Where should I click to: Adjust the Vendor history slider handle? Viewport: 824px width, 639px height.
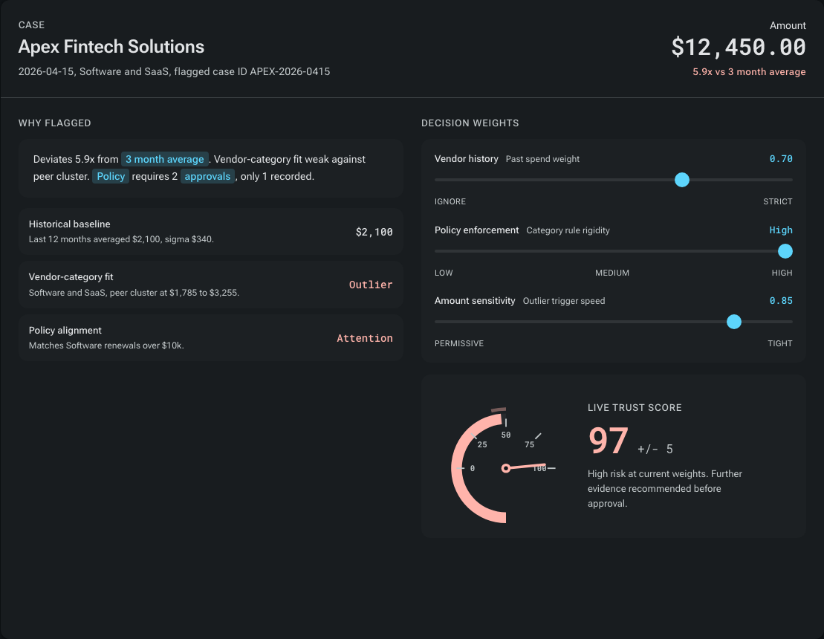681,180
